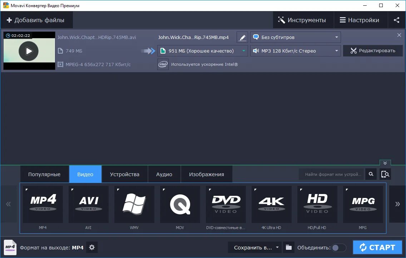Play the John Wick video preview
406x258 pixels.
pyautogui.click(x=29, y=51)
